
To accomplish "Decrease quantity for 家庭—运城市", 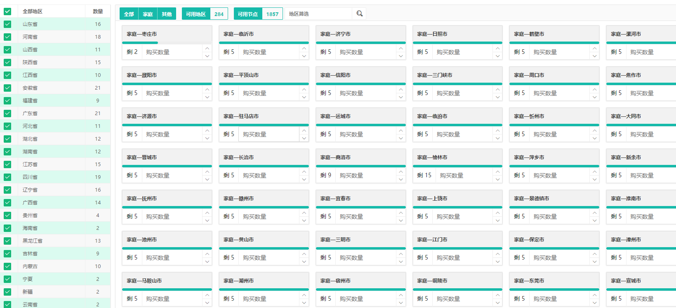I will (401, 138).
